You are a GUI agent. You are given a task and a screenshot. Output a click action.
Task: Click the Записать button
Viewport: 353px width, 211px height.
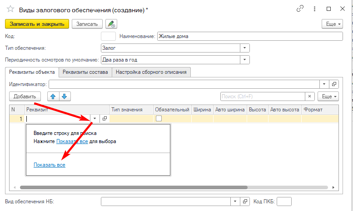coord(87,24)
